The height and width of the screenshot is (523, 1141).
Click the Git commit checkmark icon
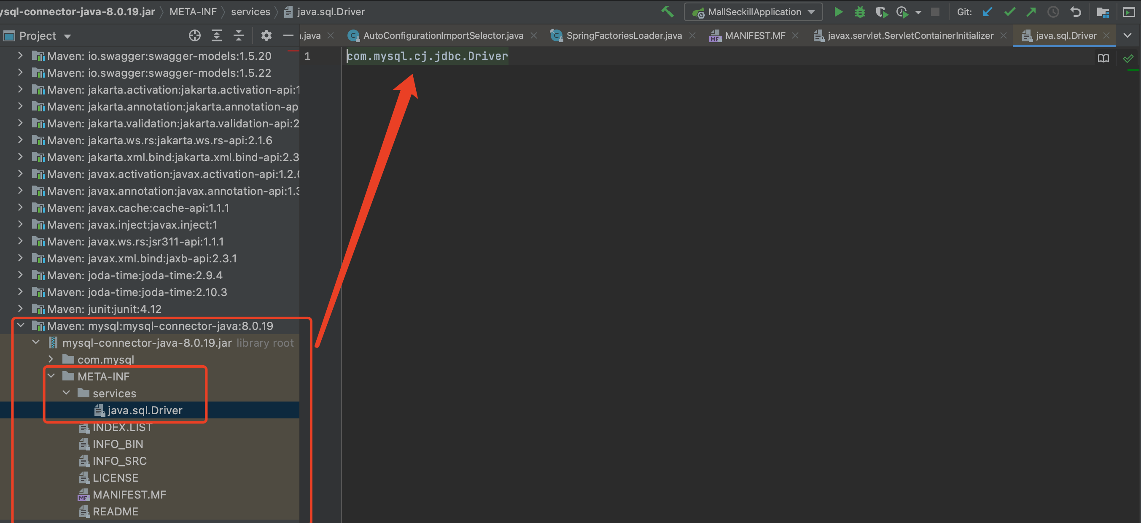coord(1009,12)
